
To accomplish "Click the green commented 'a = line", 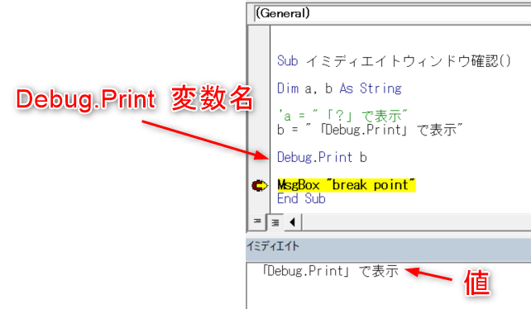I will point(342,116).
